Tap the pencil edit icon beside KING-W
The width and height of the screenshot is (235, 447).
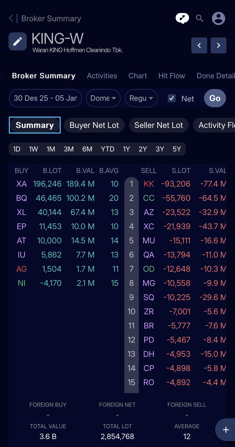(x=18, y=41)
